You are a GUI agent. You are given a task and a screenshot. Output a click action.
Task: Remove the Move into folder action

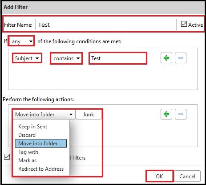[181, 114]
